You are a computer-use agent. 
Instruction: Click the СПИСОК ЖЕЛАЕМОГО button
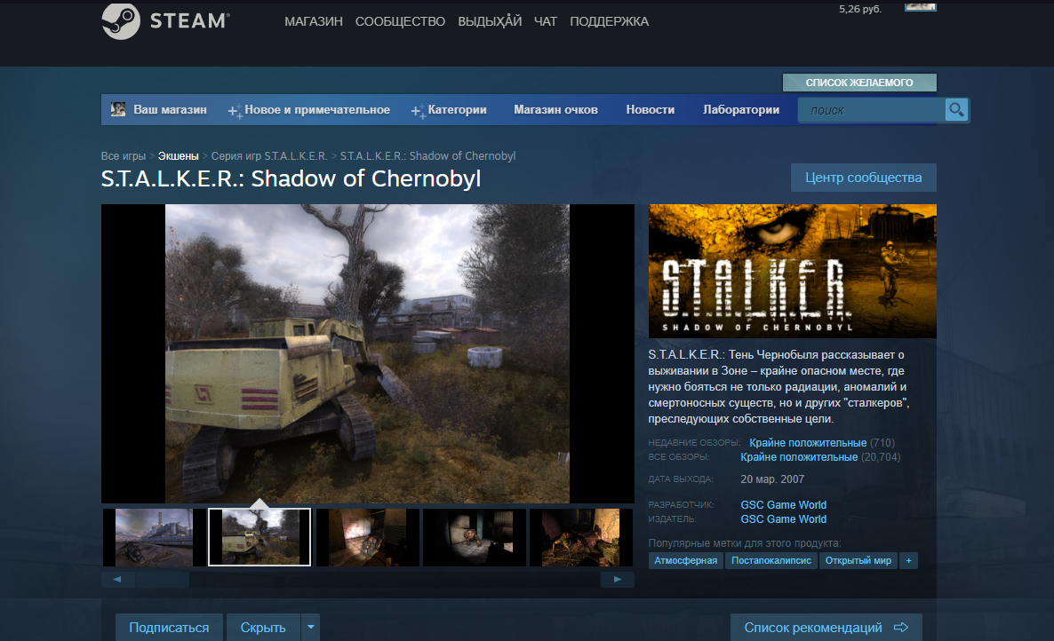(859, 83)
